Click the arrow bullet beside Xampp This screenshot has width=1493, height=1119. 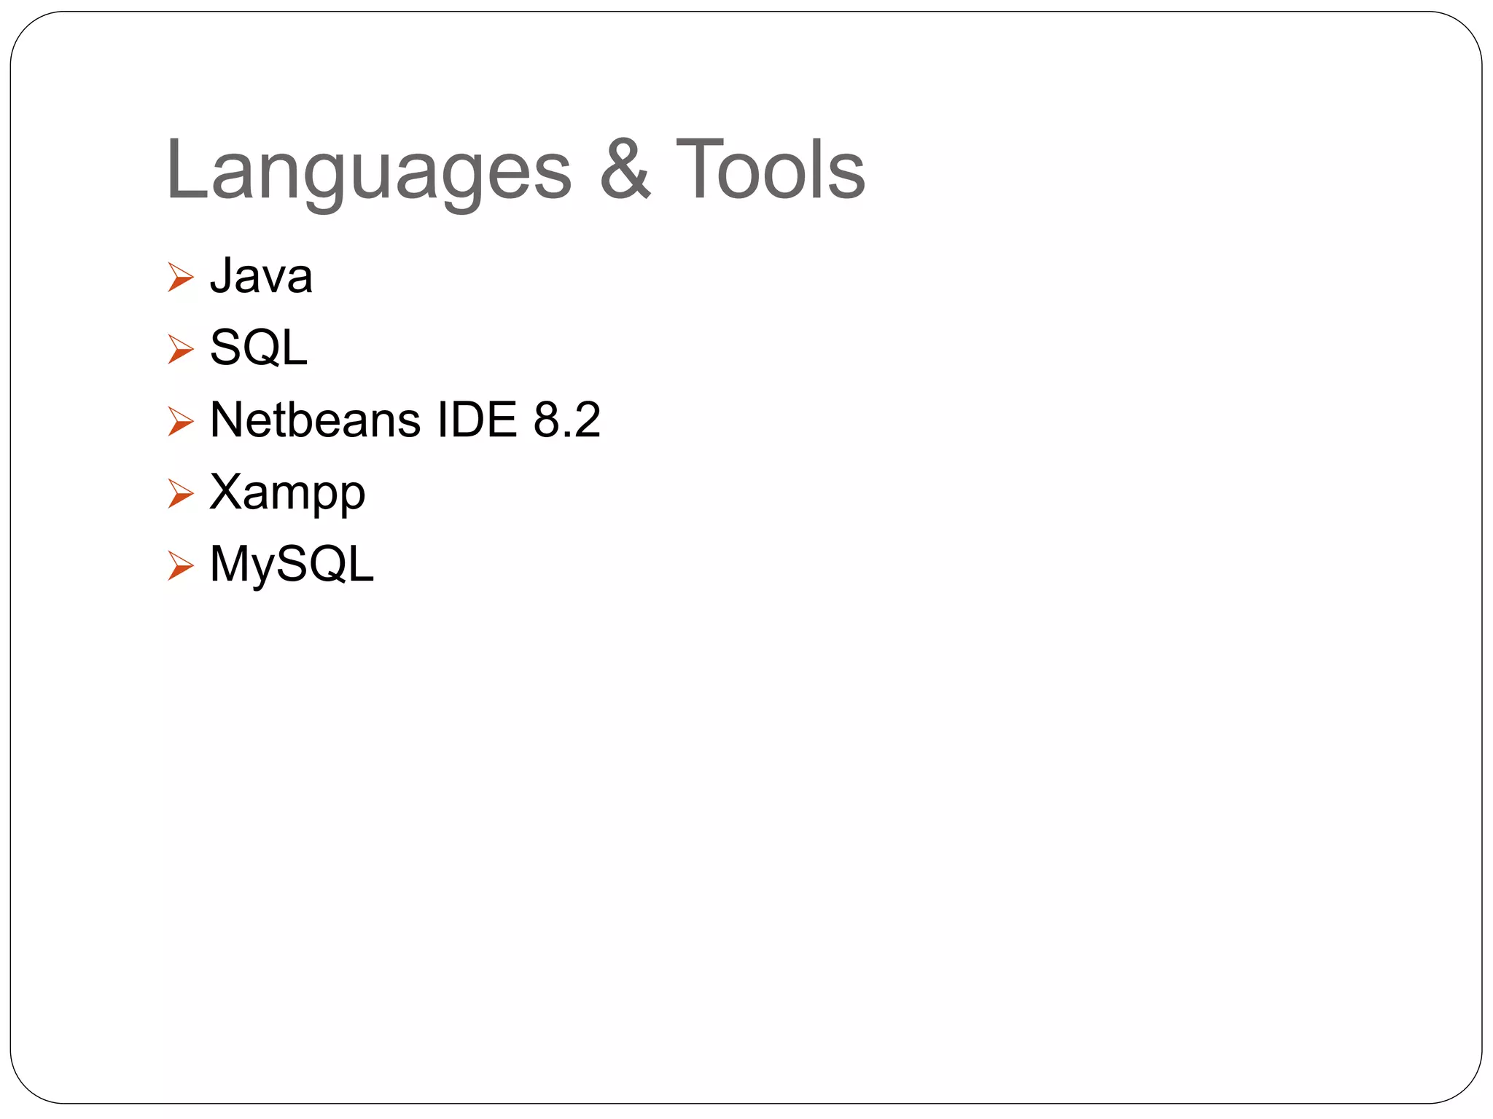point(180,493)
